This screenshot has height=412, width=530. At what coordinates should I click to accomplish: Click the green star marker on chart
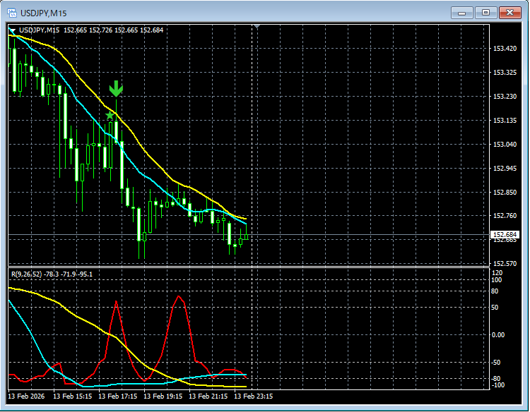point(110,115)
